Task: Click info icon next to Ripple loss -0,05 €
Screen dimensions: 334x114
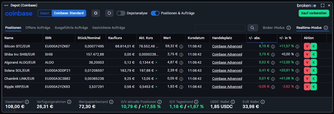Action: (x=273, y=87)
